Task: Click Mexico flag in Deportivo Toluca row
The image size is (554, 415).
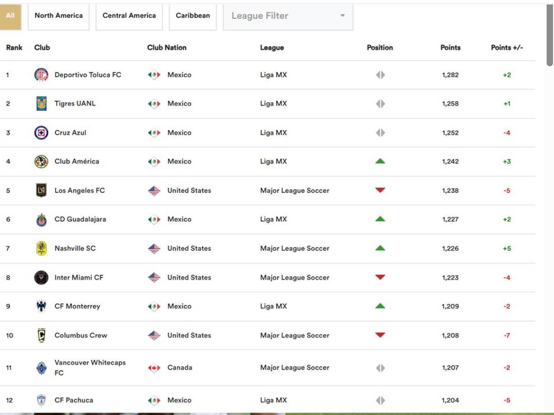Action: [154, 75]
